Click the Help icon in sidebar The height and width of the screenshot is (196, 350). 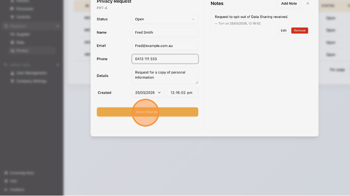tap(6, 181)
